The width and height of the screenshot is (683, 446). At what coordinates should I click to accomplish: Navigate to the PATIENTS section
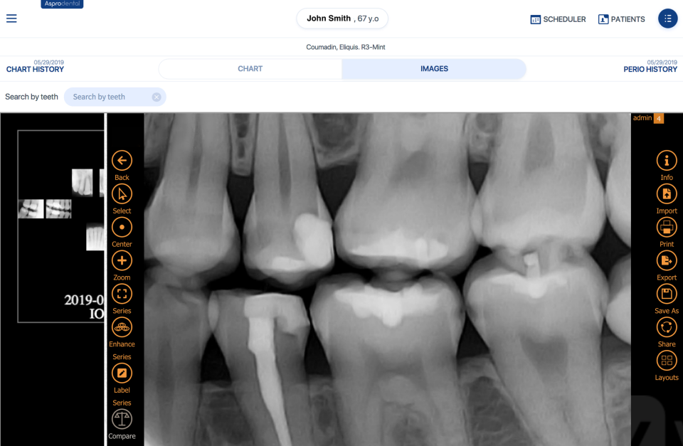[621, 19]
